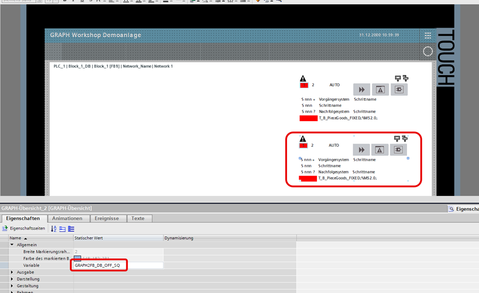Click sequence-arrow icon in selected lower GRAPH overview
The height and width of the screenshot is (293, 479).
(x=405, y=138)
